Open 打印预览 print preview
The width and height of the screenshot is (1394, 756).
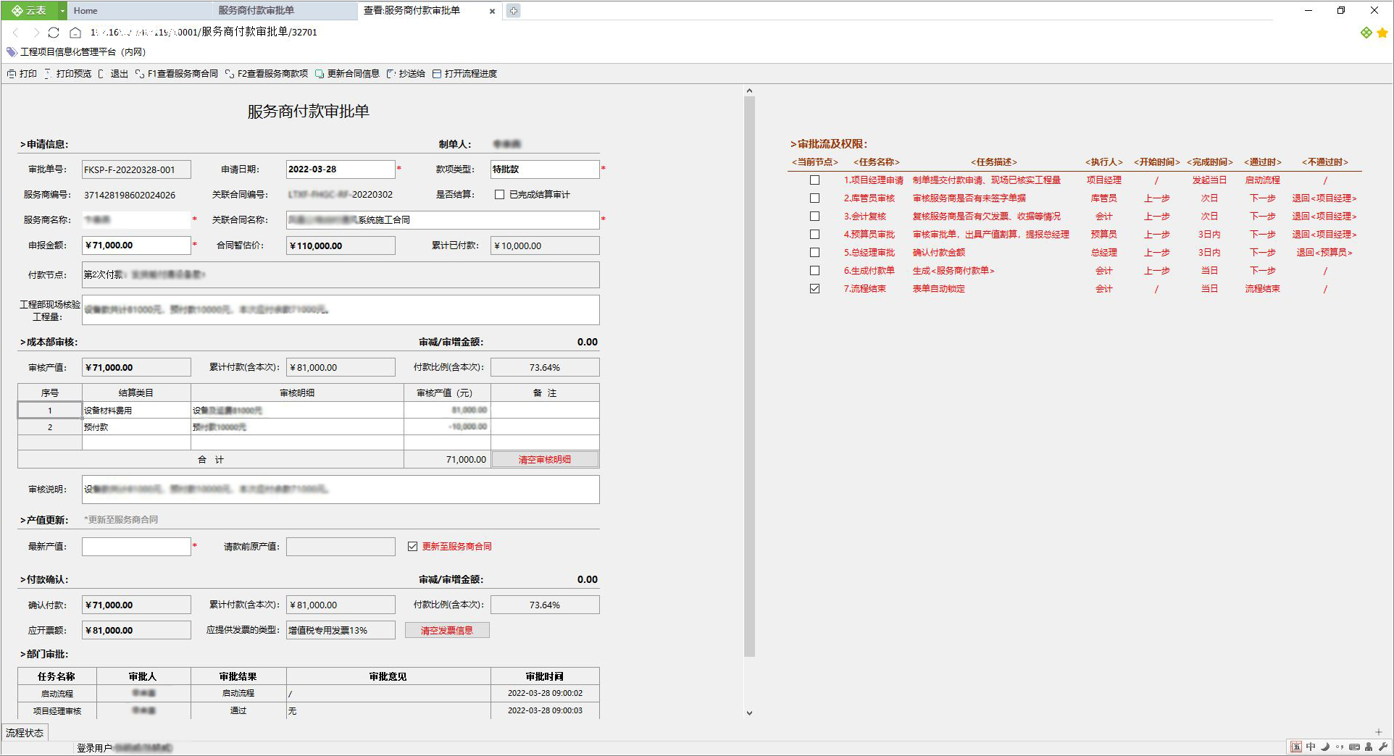[x=68, y=74]
